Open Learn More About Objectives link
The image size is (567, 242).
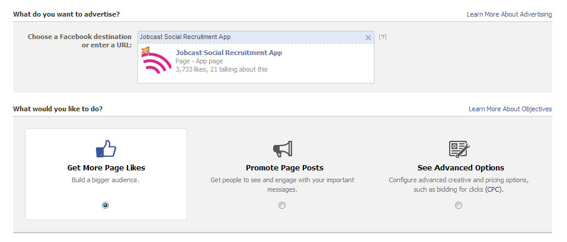tap(510, 109)
